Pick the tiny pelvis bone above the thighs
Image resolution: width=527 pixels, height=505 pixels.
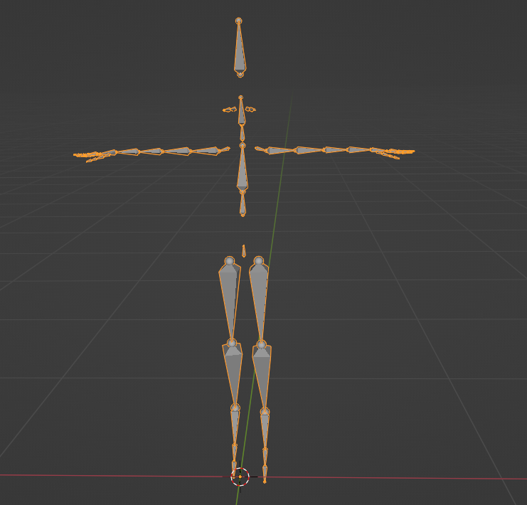click(x=244, y=251)
